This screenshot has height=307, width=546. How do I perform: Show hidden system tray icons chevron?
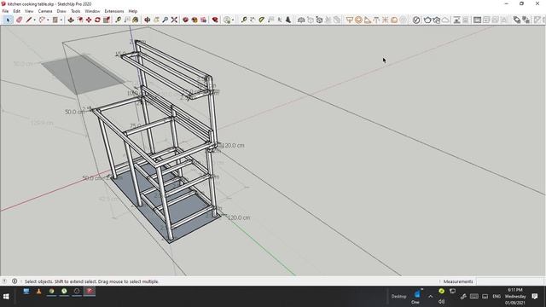430,297
